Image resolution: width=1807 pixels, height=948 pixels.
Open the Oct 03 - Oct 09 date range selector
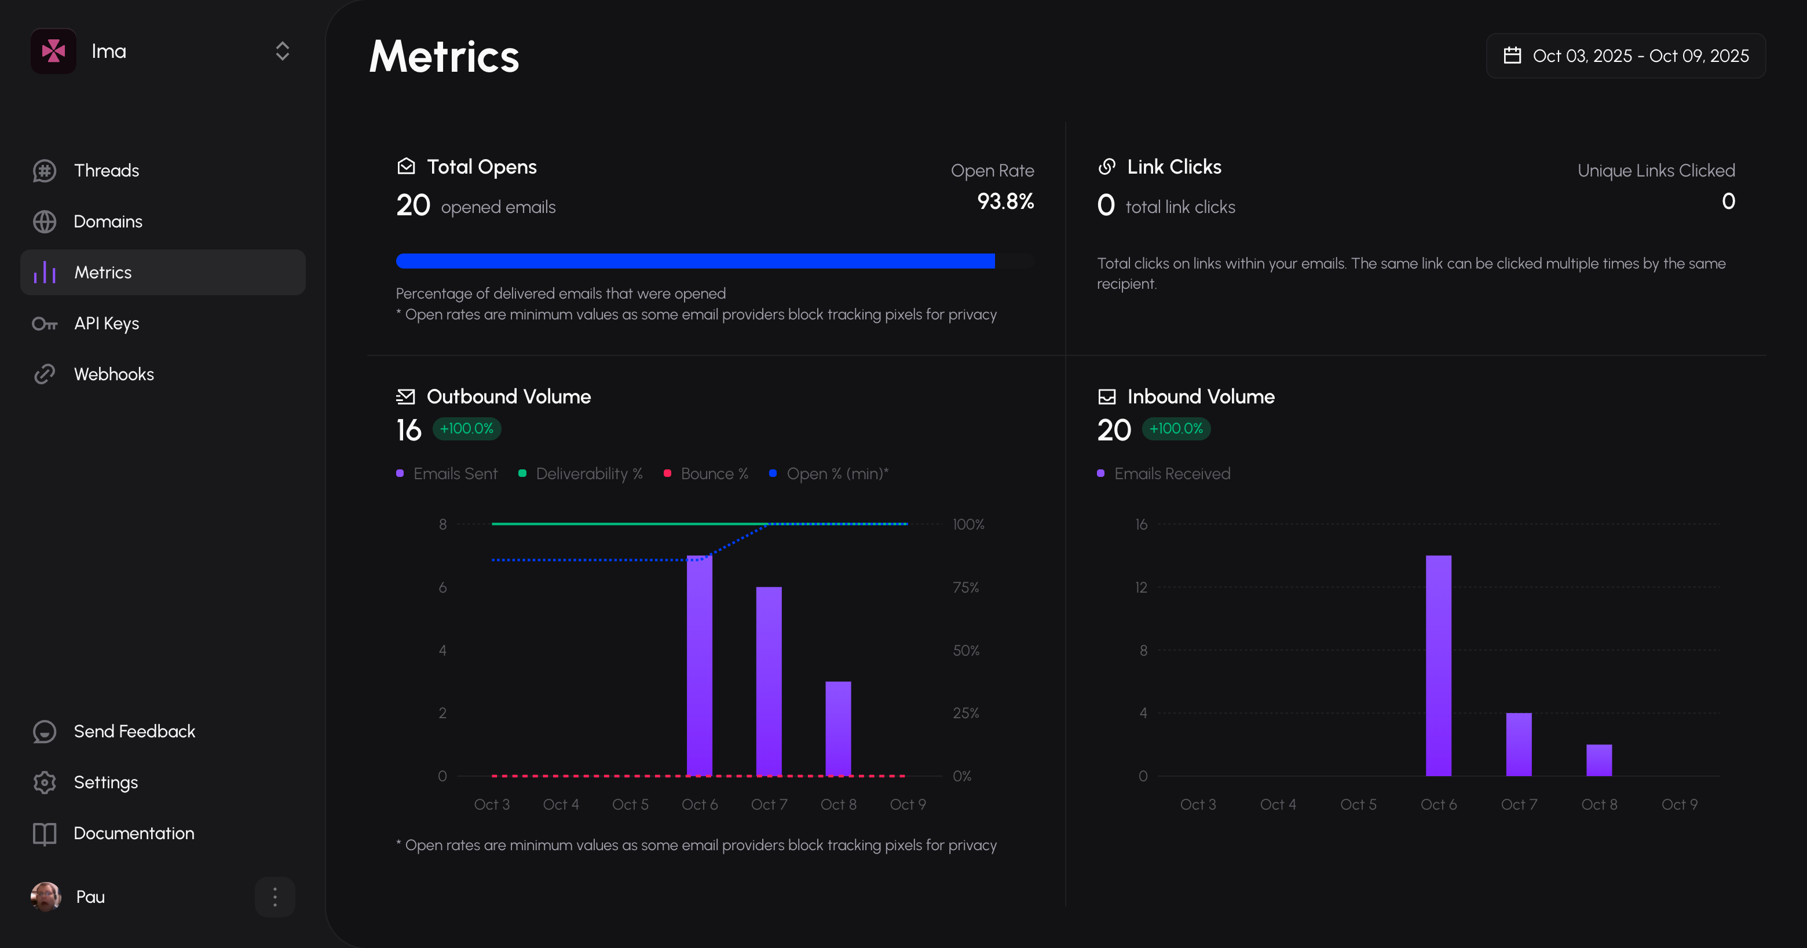[1626, 56]
